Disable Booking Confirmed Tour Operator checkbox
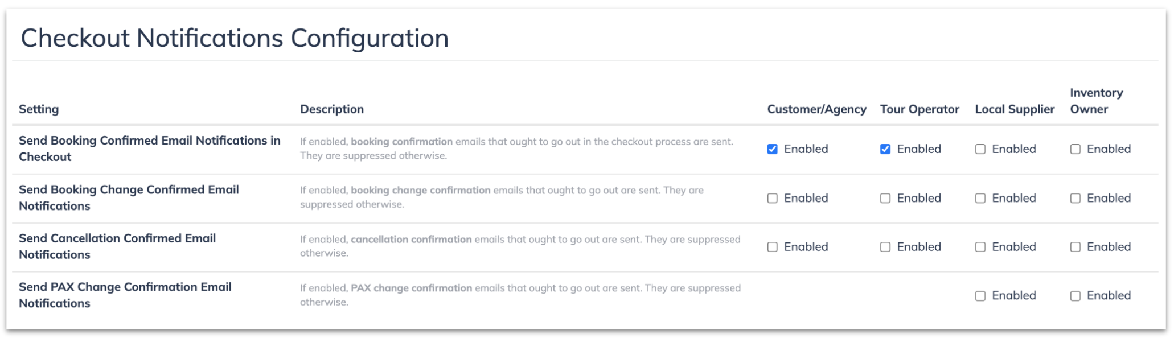The width and height of the screenshot is (1174, 338). point(885,149)
